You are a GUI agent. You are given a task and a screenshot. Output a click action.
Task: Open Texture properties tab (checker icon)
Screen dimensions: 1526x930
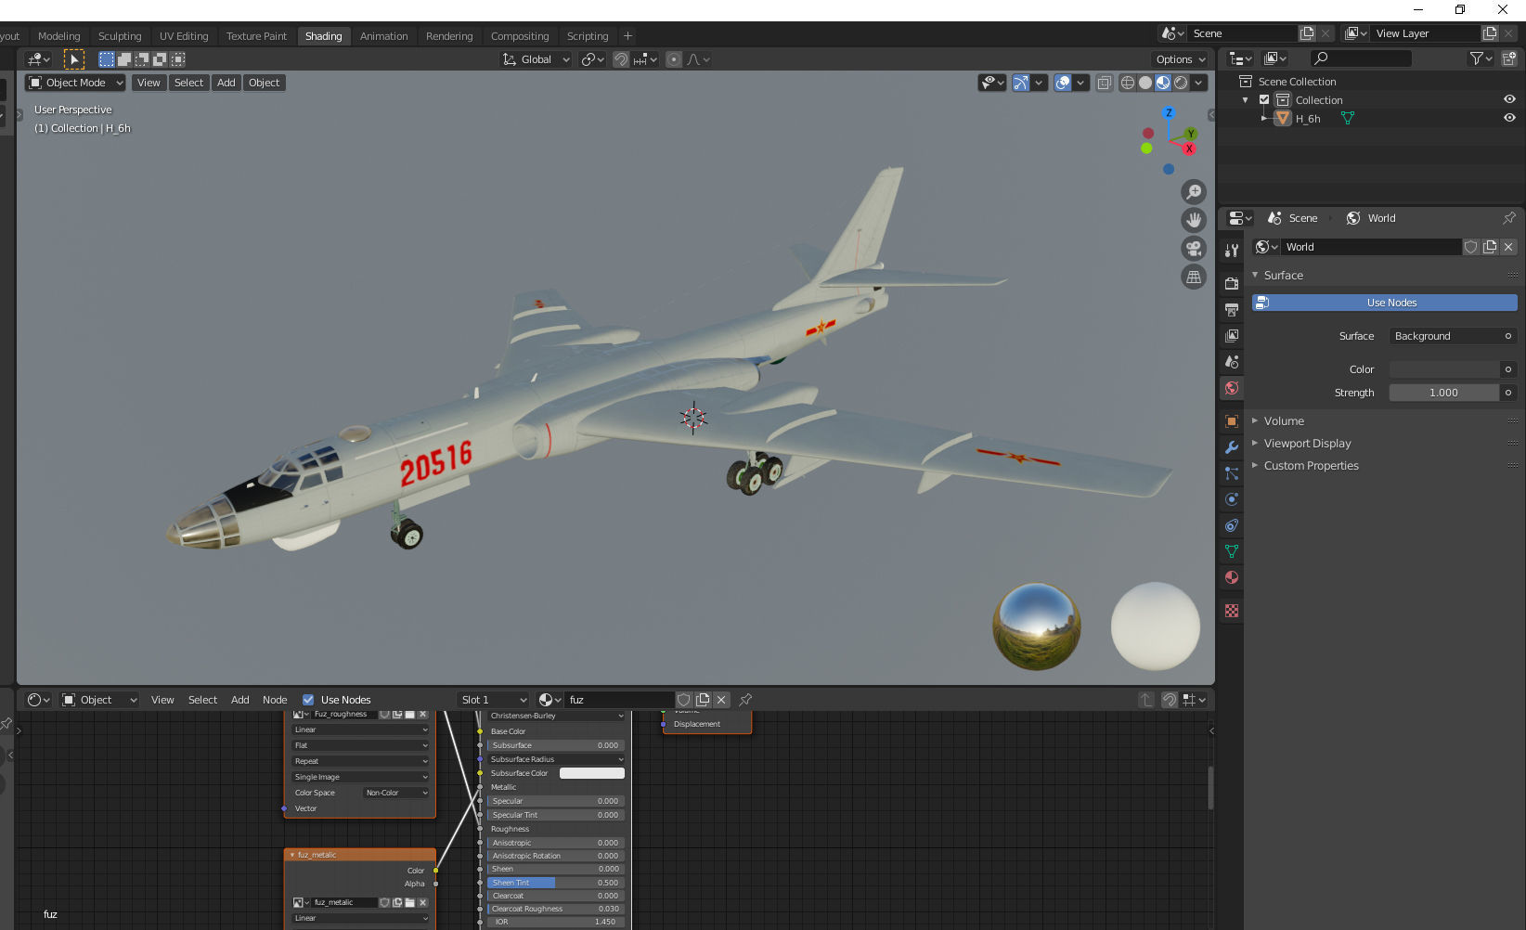point(1232,611)
